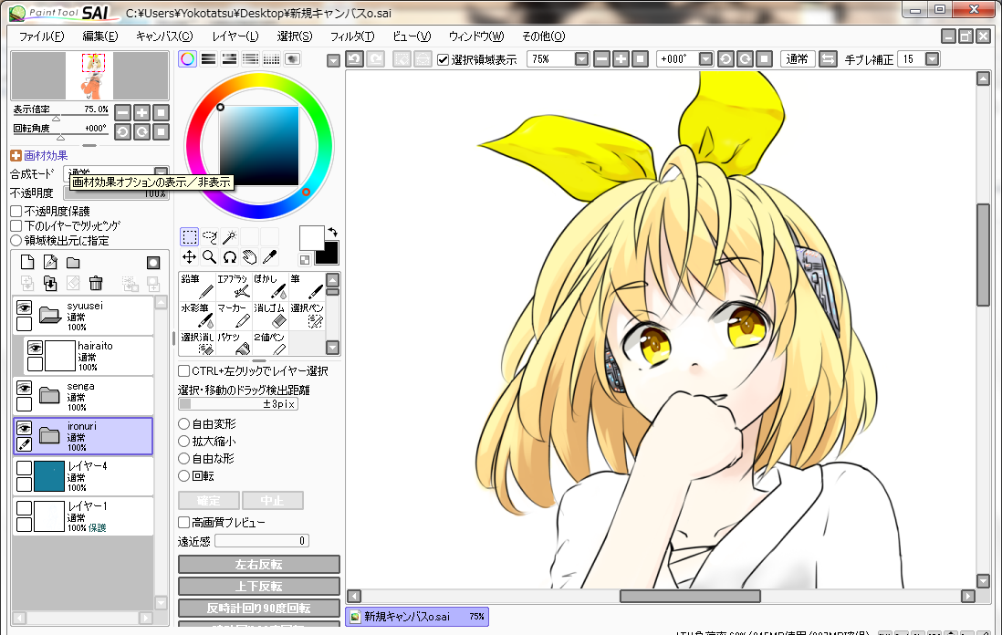This screenshot has width=1002, height=635.
Task: Choose the マーカー marker tool
Action: (234, 316)
